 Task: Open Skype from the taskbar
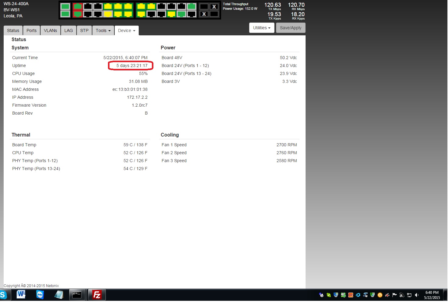pos(3,295)
